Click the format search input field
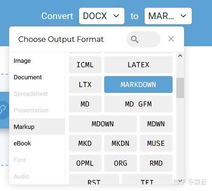Image resolution: width=212 pixels, height=191 pixels. (x=143, y=39)
